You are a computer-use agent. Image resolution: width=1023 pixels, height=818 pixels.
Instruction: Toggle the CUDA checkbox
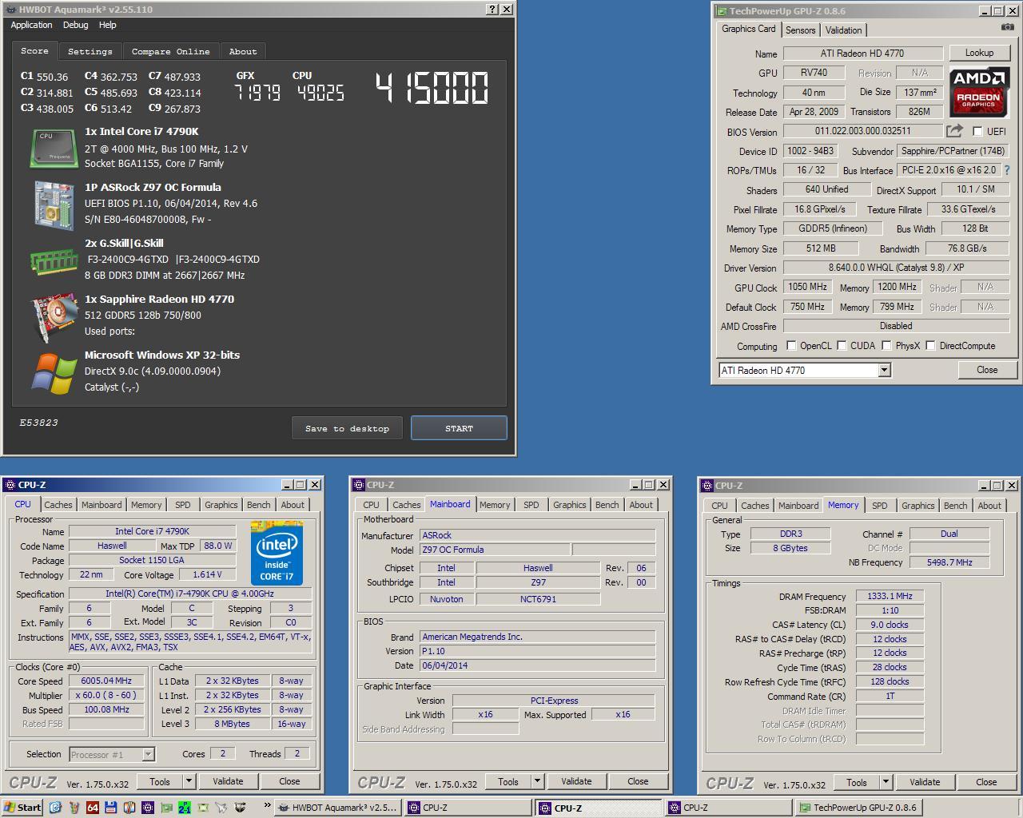pos(840,346)
